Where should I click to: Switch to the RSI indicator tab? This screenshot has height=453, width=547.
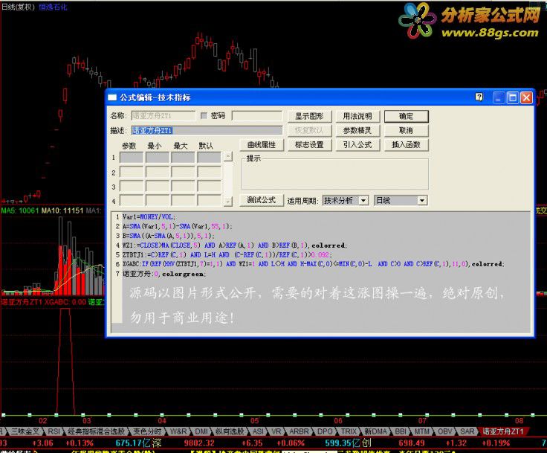coord(54,431)
